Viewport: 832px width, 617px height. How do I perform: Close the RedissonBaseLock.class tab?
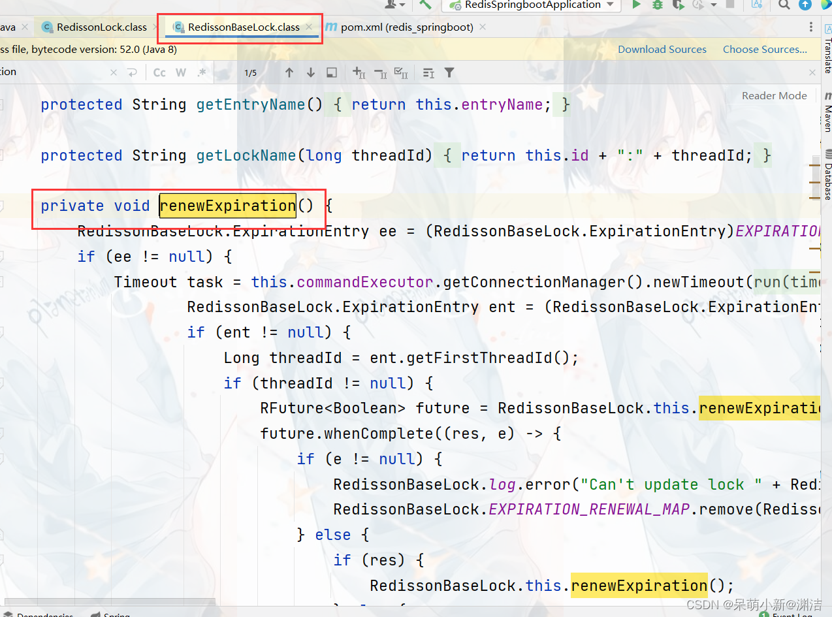click(310, 27)
